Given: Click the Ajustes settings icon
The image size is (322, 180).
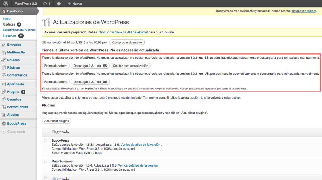Looking at the screenshot, I should click(4, 115).
